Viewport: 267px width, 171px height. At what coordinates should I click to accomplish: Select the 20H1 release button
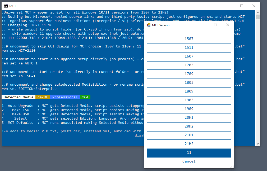click(x=189, y=118)
